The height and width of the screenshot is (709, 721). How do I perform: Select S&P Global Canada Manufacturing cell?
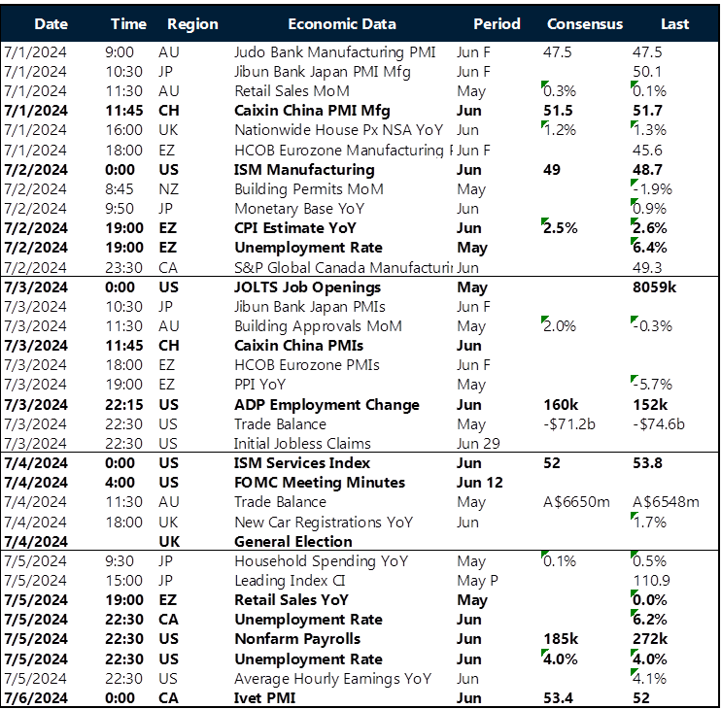tap(343, 267)
